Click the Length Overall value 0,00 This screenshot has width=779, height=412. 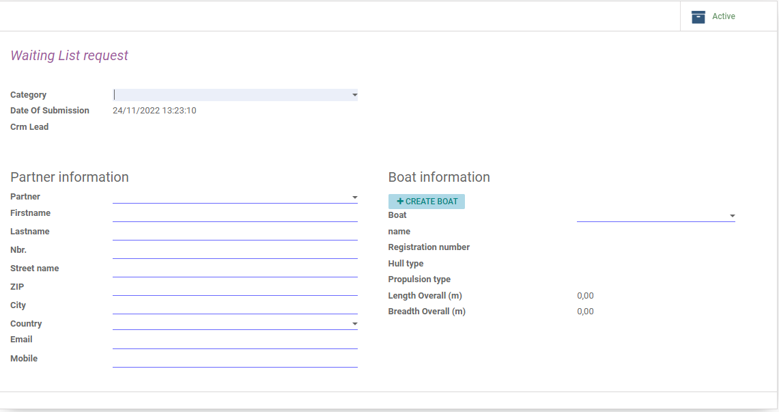click(585, 296)
